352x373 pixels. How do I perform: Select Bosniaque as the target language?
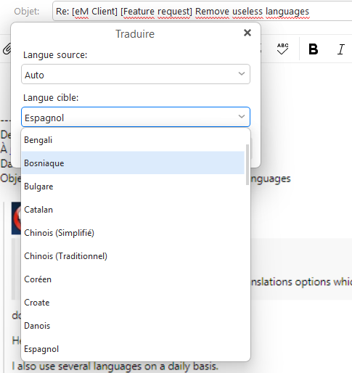click(133, 163)
